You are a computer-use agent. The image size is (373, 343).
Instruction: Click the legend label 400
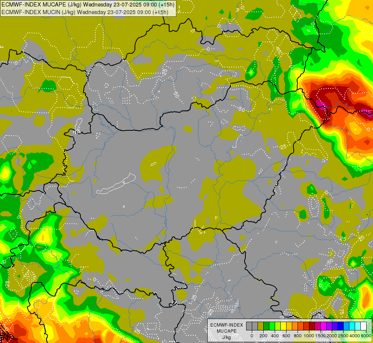[x=275, y=336]
